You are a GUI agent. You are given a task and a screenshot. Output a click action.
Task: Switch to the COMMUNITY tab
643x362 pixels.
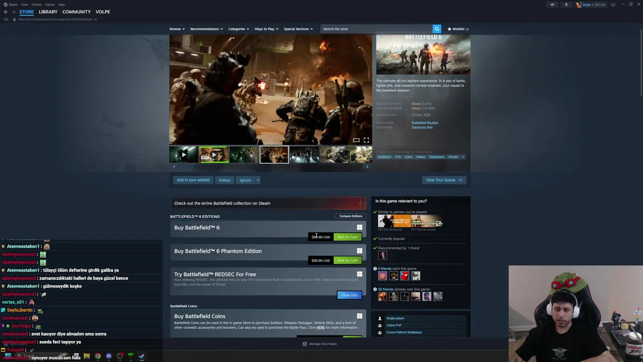coord(76,12)
